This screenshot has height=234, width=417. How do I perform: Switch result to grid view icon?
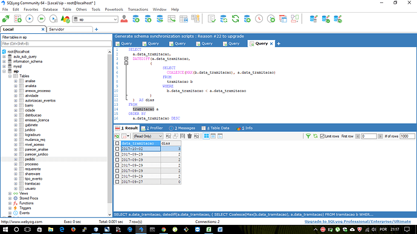[x=206, y=136]
